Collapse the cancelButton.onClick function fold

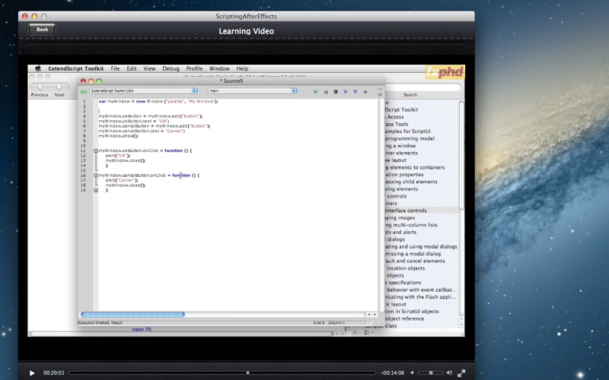96,176
